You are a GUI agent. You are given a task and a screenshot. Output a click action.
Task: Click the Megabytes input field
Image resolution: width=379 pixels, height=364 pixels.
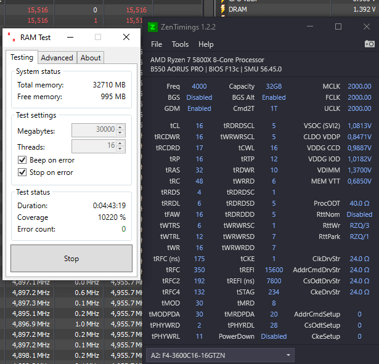94,130
